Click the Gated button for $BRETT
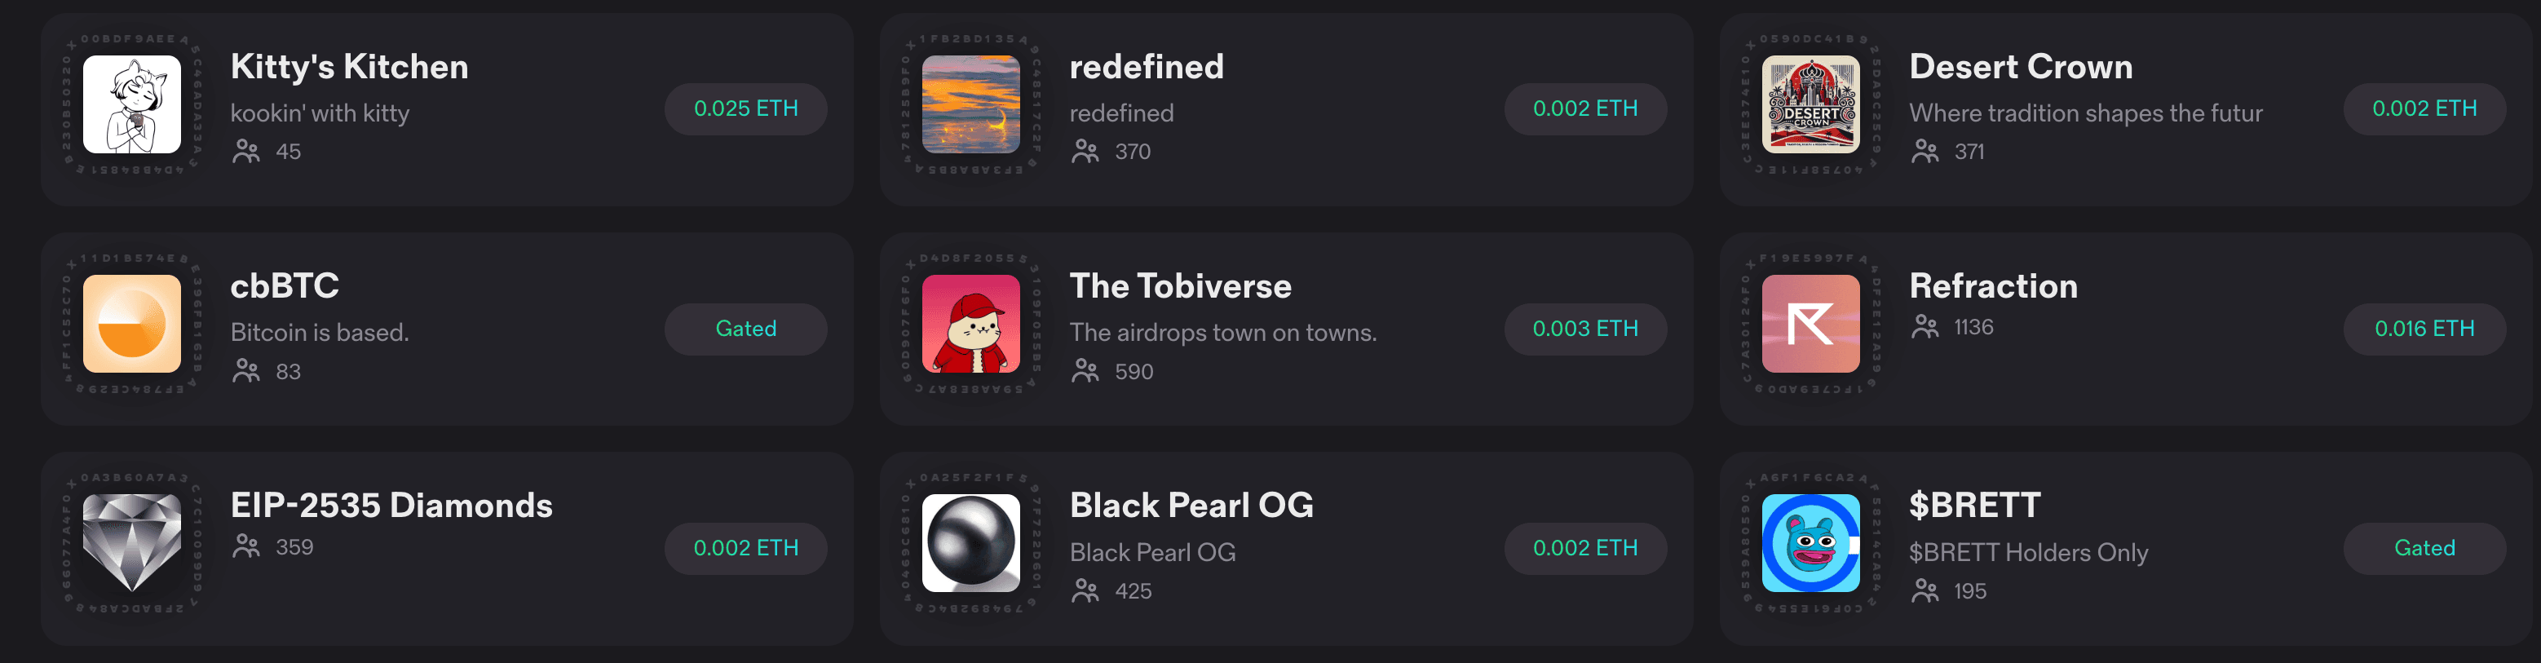This screenshot has width=2541, height=663. (x=2424, y=549)
